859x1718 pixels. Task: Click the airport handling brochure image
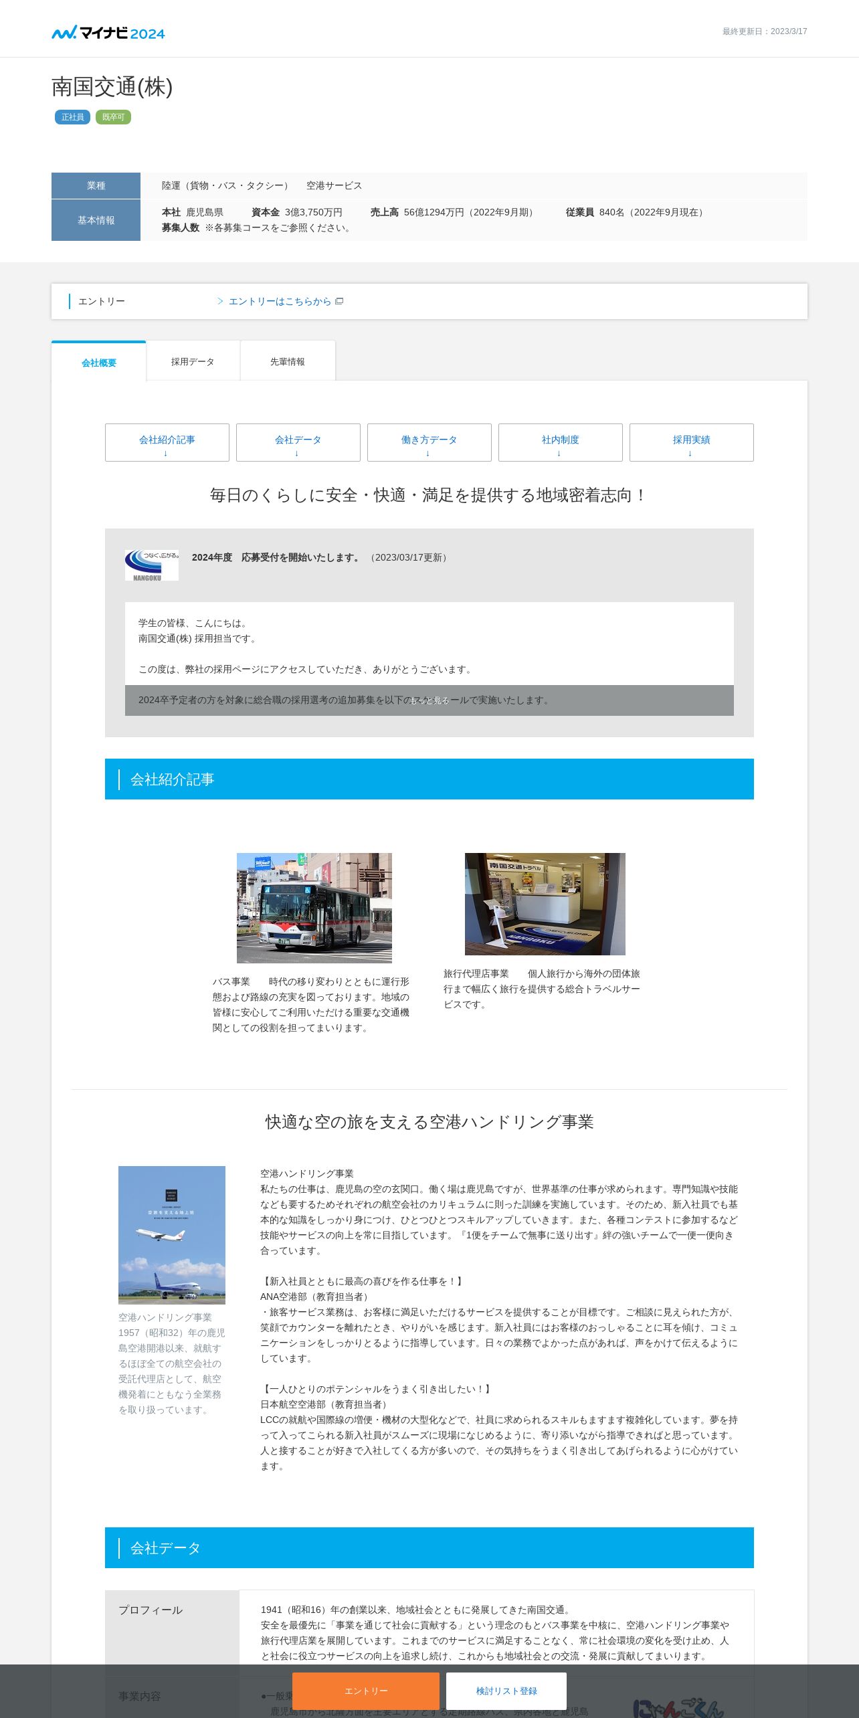172,1235
